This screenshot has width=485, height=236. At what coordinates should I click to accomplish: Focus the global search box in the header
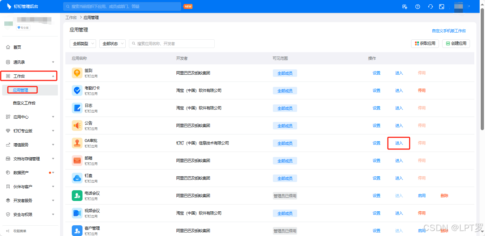[122, 6]
